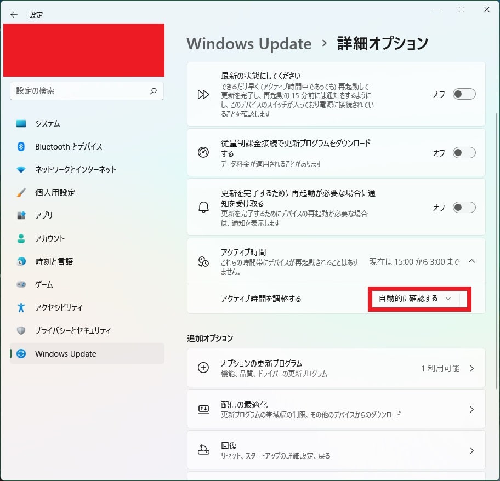Toggle 従量制課金接続 download switch
The width and height of the screenshot is (500, 481).
coord(464,153)
